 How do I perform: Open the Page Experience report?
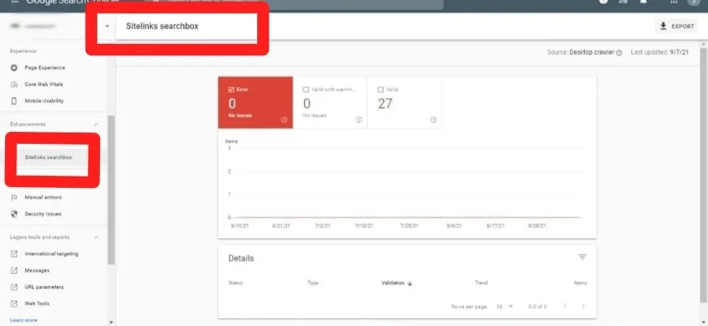click(45, 68)
